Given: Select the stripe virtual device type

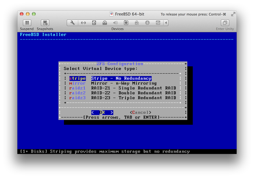Looking at the screenshot, I should (77, 78).
